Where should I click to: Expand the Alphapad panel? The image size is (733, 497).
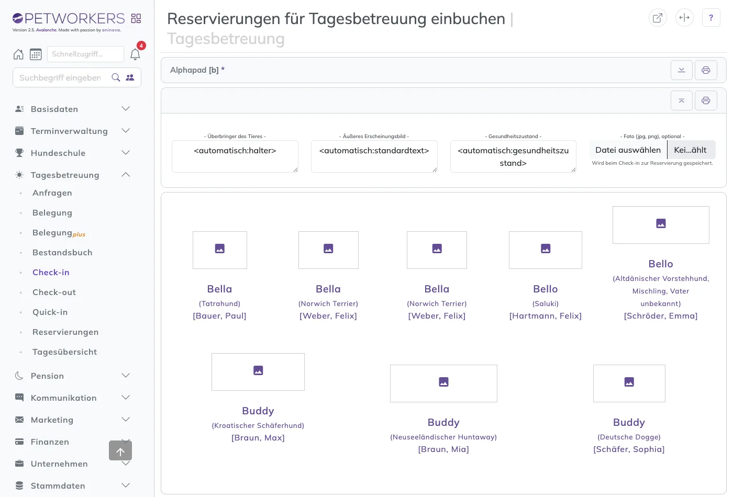point(682,70)
